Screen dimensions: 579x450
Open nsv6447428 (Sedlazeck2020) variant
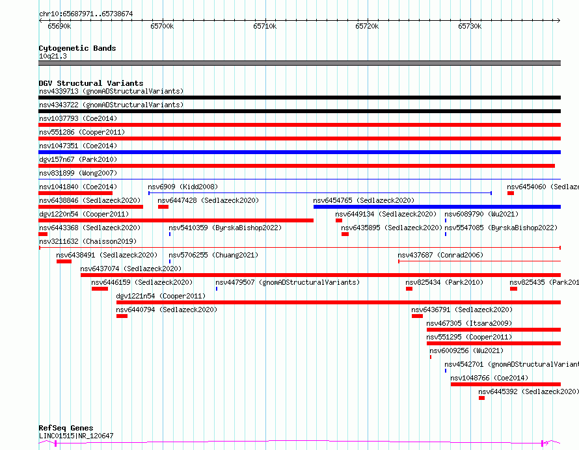pos(208,200)
